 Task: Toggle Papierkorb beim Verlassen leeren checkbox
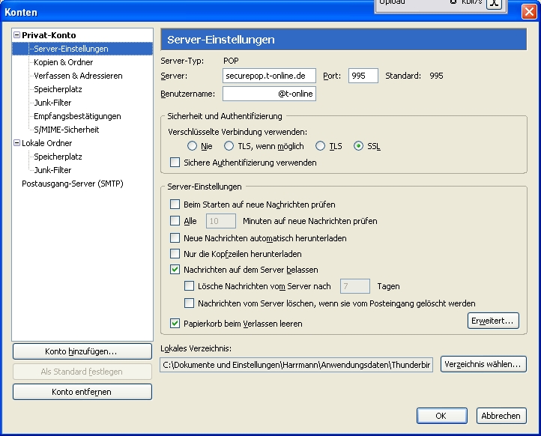click(175, 324)
